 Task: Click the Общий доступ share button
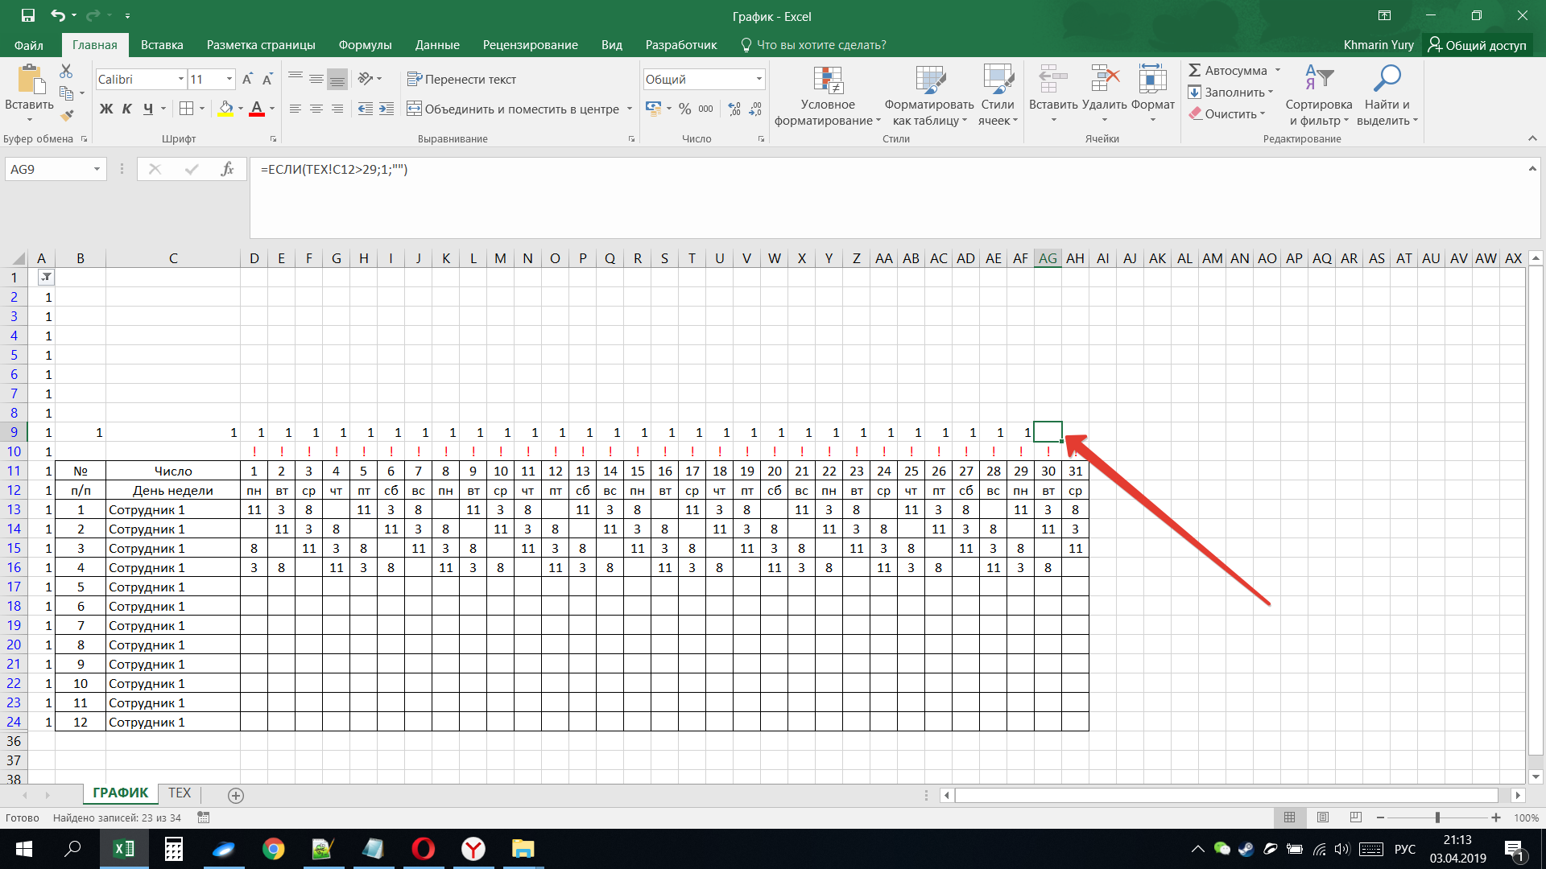click(x=1477, y=45)
